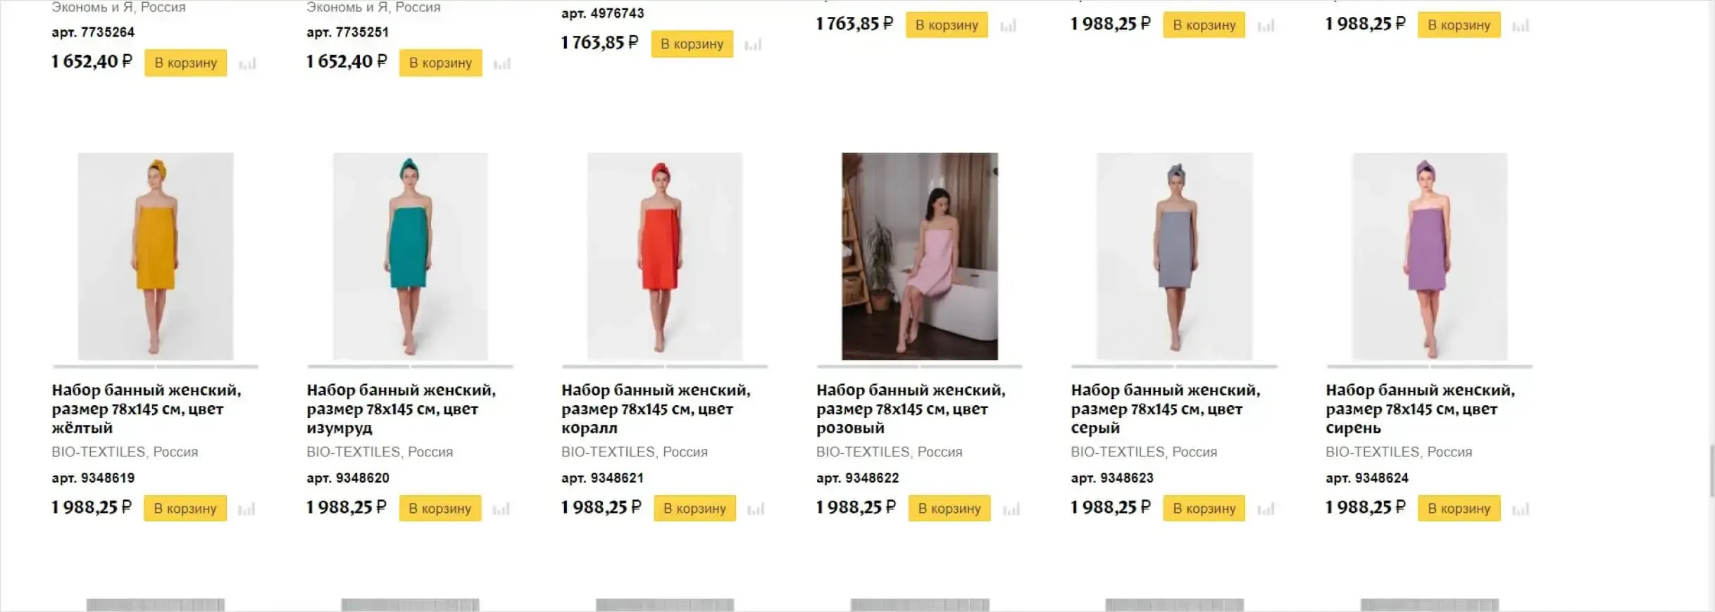Open the 'цвет жёлтый' product title link

[146, 409]
